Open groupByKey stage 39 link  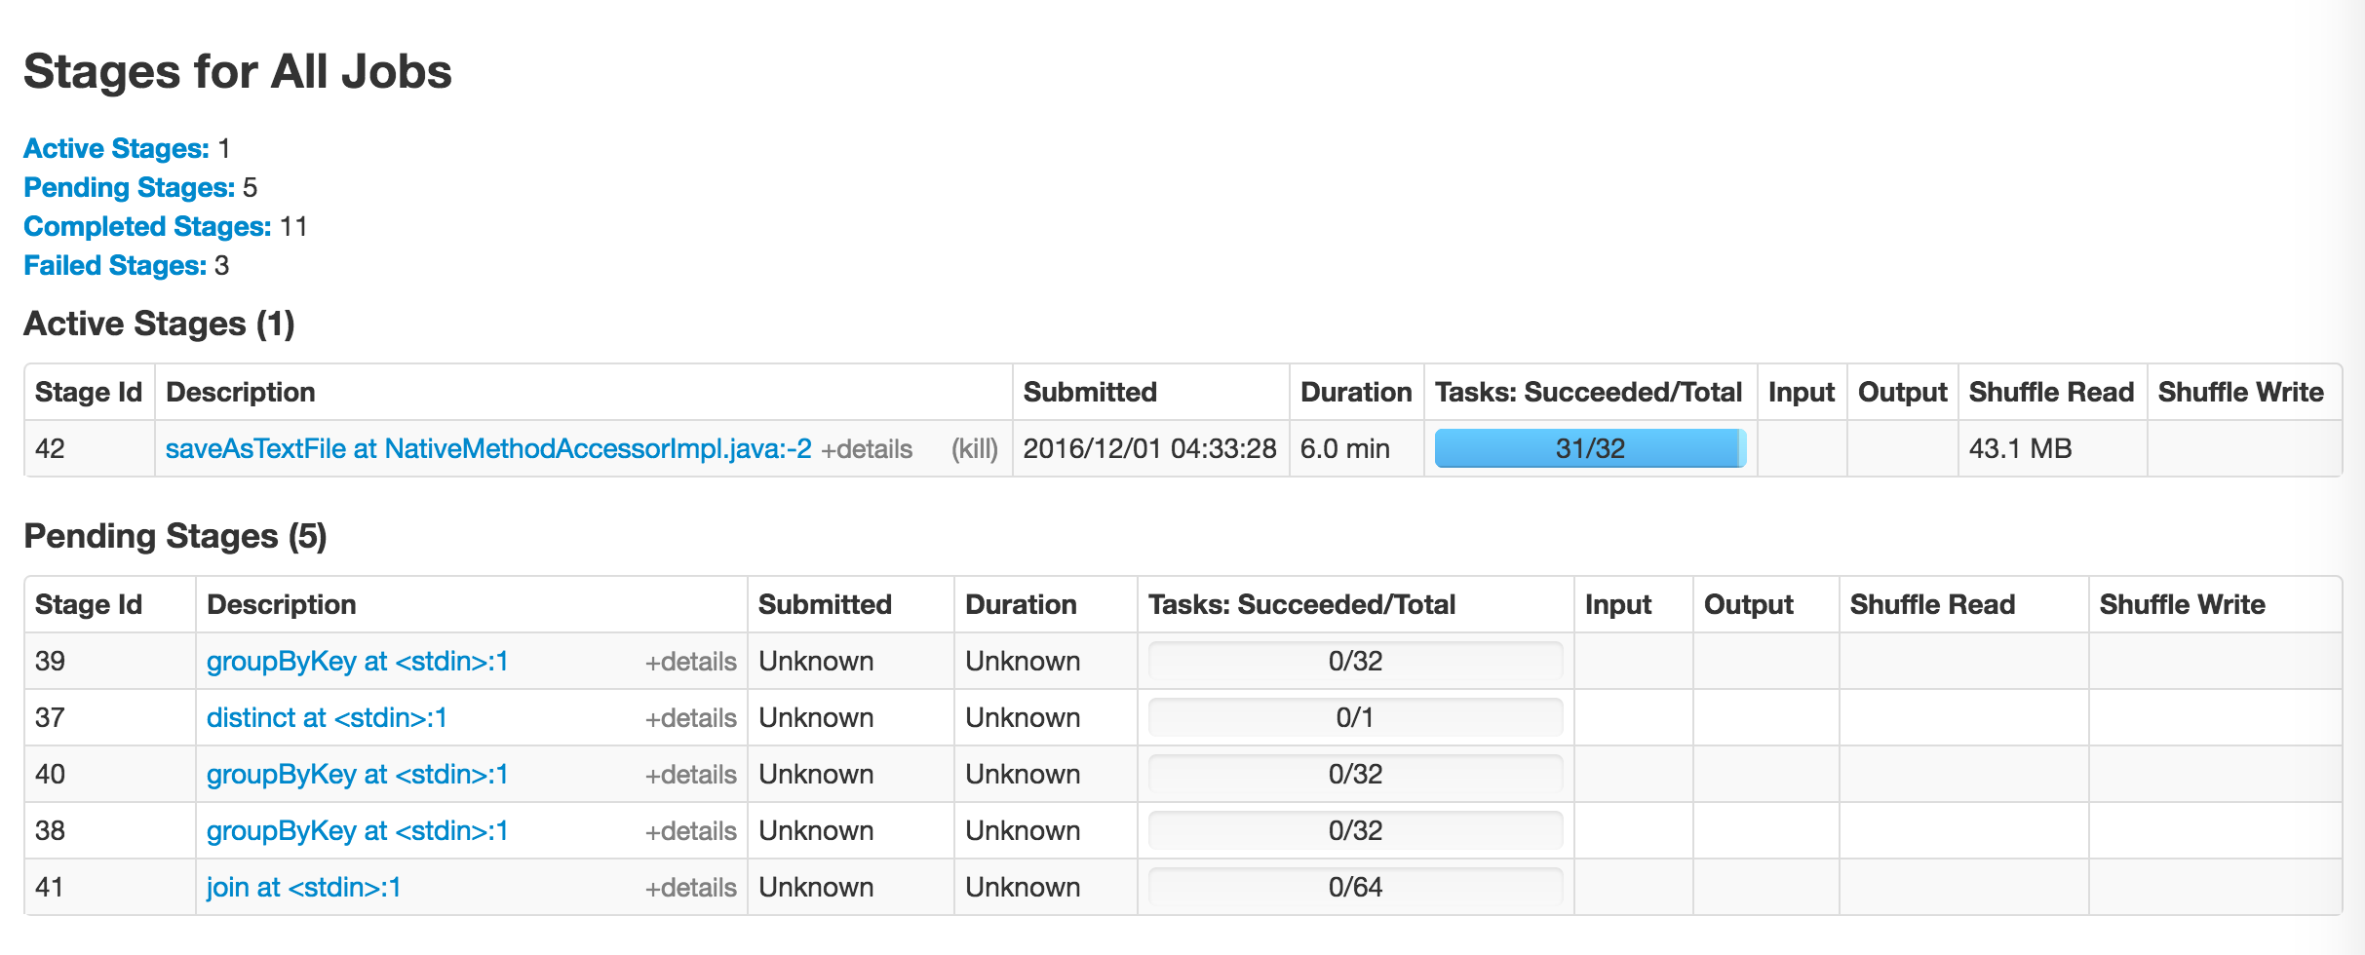[358, 661]
